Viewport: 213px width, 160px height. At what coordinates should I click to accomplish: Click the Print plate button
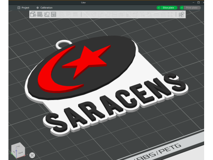coord(192,8)
